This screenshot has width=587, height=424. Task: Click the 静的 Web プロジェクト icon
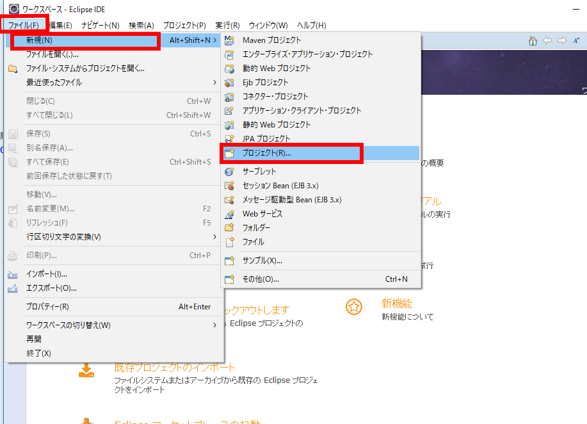click(229, 125)
